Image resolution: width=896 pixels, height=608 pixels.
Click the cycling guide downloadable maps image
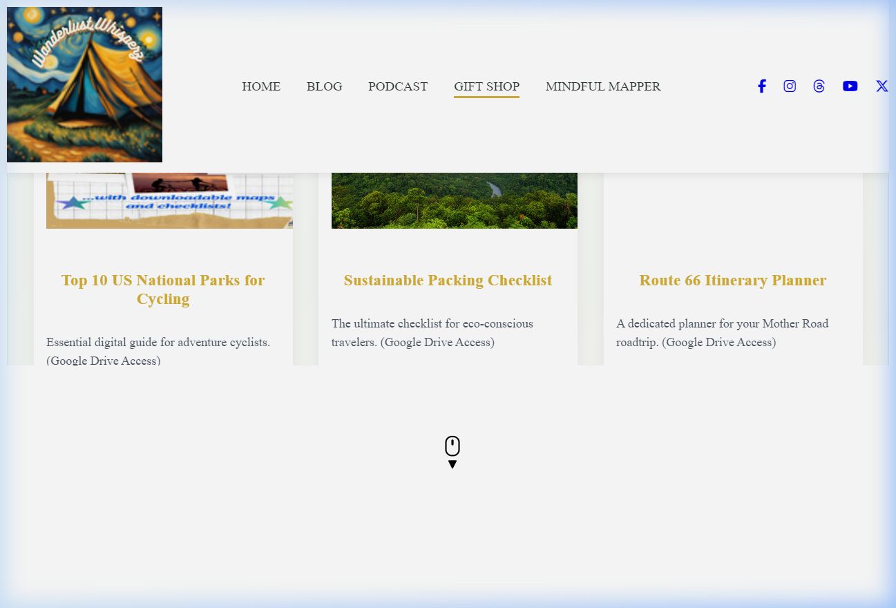(x=169, y=200)
